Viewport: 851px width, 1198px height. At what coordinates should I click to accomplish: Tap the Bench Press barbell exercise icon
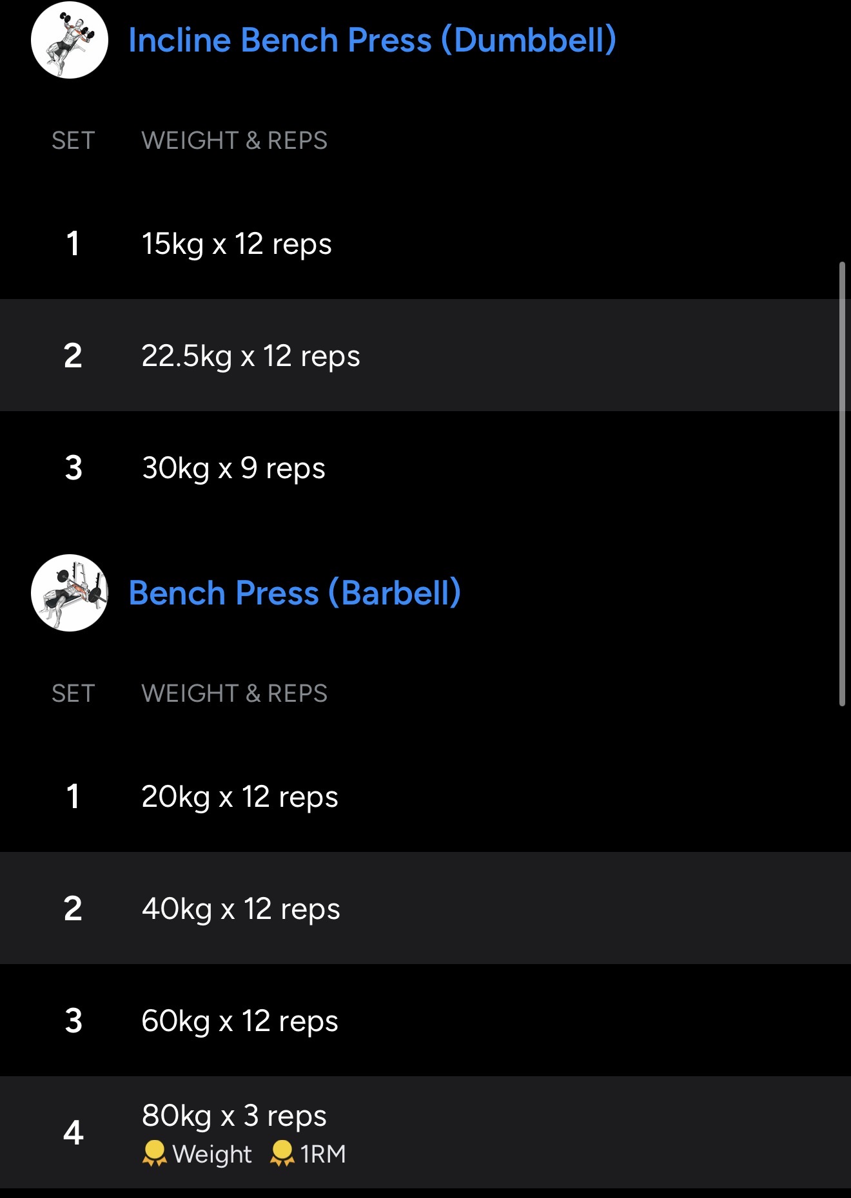[x=70, y=593]
